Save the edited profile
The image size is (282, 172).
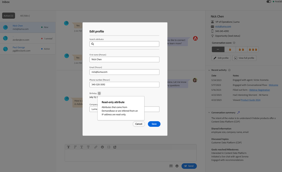[154, 124]
